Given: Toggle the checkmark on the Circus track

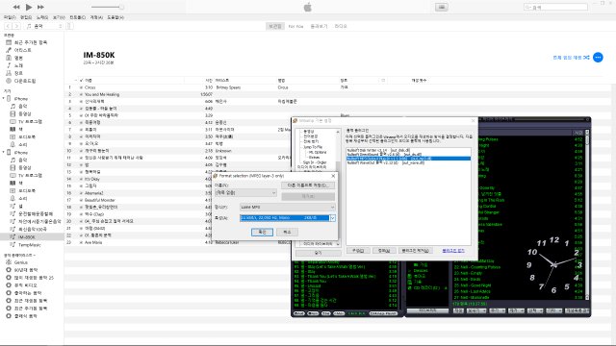Looking at the screenshot, I should [81, 87].
